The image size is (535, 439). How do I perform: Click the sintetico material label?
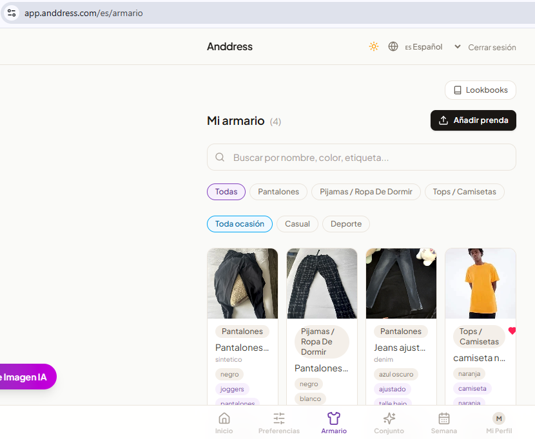point(228,359)
